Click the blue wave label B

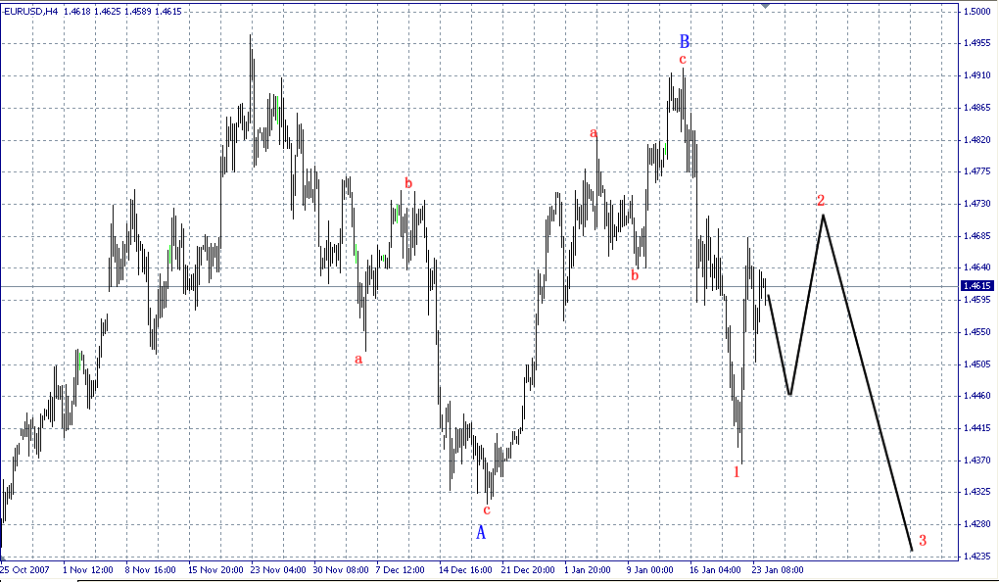[x=685, y=43]
